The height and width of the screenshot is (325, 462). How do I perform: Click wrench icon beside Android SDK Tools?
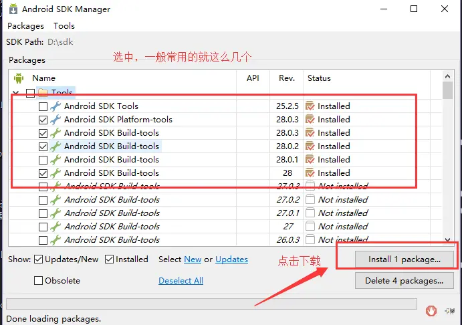click(x=55, y=106)
